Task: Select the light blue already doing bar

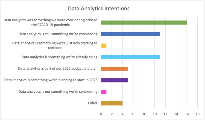Action: (x=130, y=57)
